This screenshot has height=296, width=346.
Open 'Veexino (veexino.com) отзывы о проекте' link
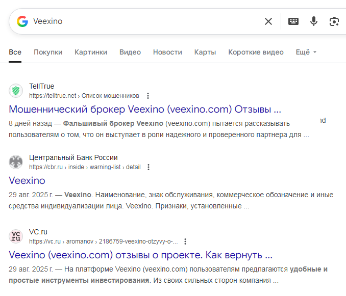pyautogui.click(x=140, y=255)
